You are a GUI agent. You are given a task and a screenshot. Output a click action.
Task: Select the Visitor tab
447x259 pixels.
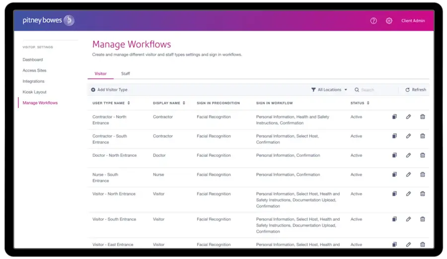pos(100,74)
